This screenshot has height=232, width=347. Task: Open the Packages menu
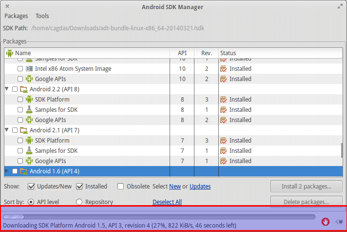16,16
